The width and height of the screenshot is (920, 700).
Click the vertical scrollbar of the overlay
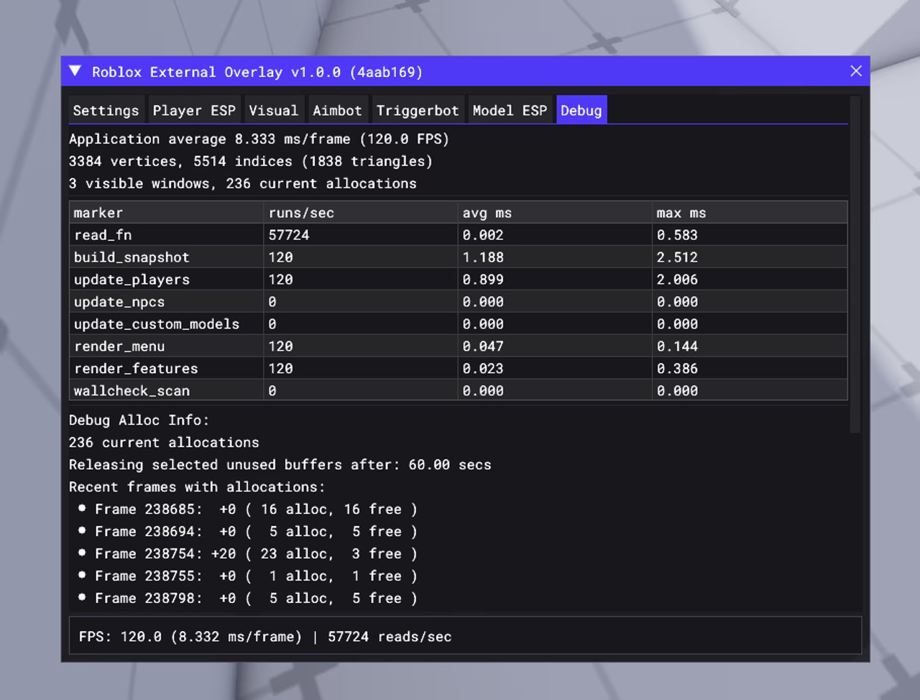pyautogui.click(x=855, y=264)
